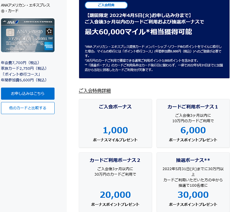The width and height of the screenshot is (230, 212).
Task: Click the 1,000 bonus miles figure
Action: (115, 130)
